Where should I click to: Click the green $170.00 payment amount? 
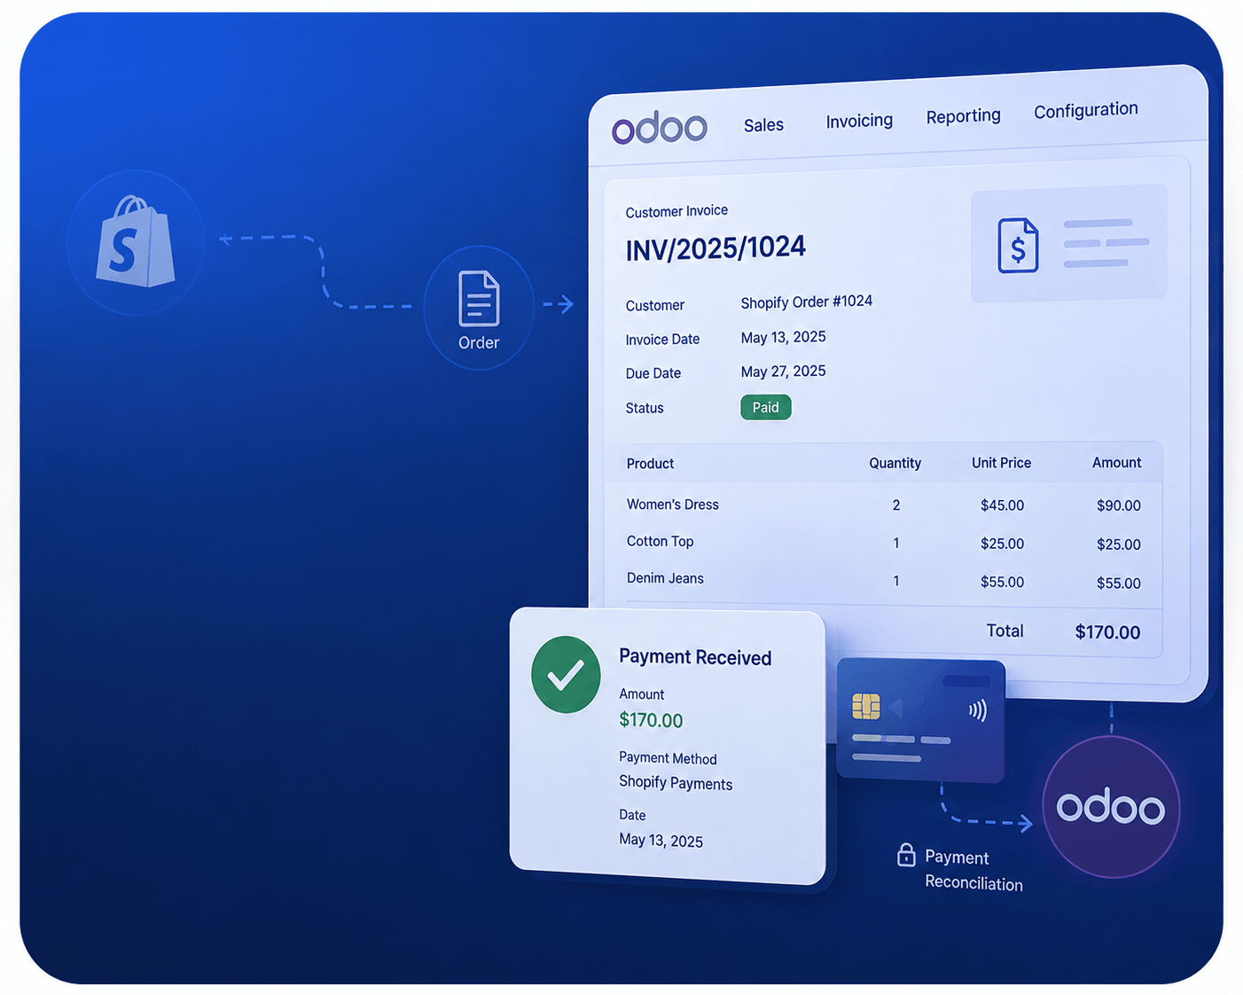coord(651,720)
